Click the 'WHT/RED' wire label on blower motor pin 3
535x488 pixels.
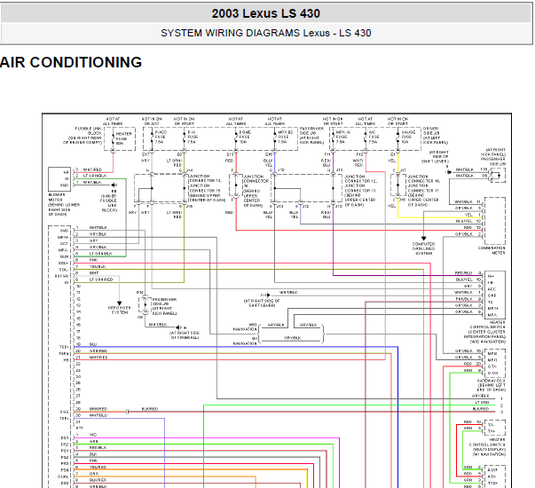(92, 169)
